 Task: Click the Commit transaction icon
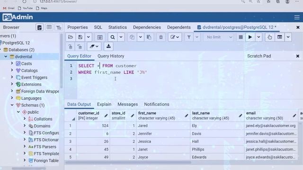tap(71, 46)
